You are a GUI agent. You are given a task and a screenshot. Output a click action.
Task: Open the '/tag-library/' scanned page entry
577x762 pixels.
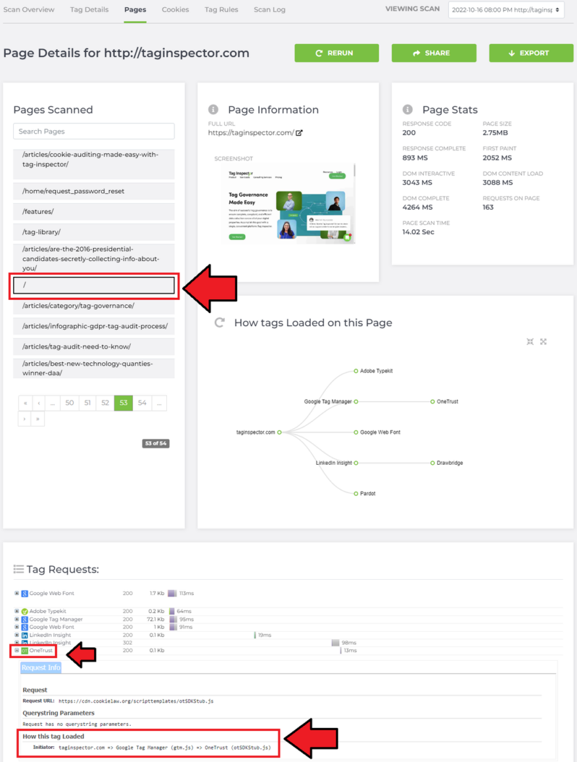[x=93, y=231]
